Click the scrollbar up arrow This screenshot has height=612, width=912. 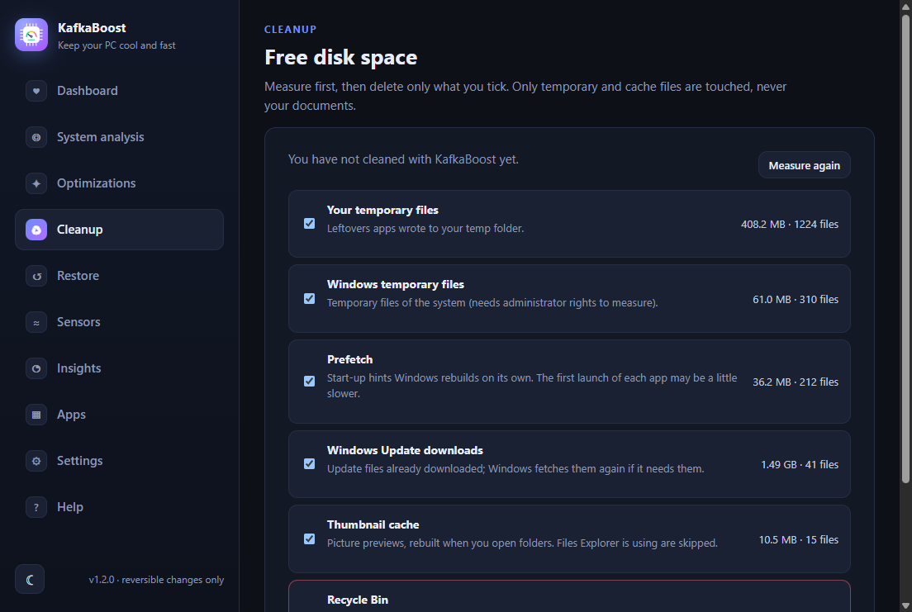tap(905, 6)
